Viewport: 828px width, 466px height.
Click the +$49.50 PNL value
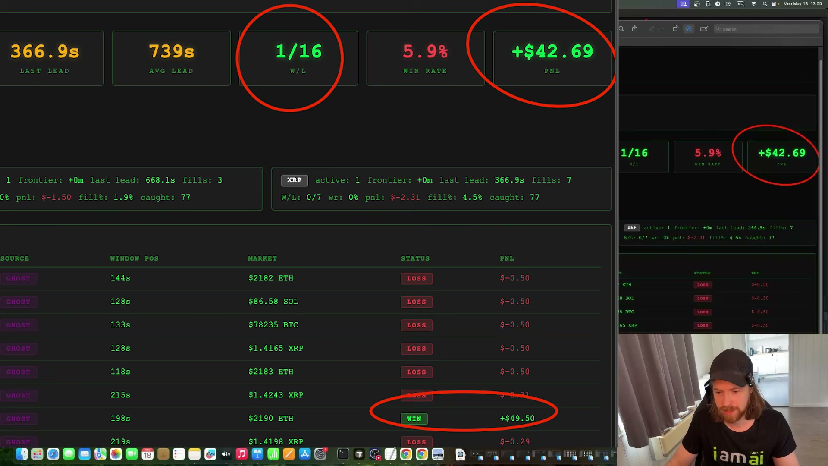click(x=517, y=419)
